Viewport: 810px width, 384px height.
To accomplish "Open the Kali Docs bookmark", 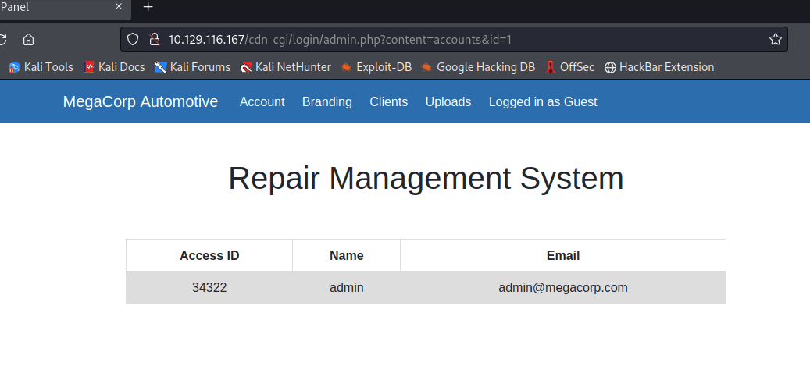I will (x=114, y=67).
